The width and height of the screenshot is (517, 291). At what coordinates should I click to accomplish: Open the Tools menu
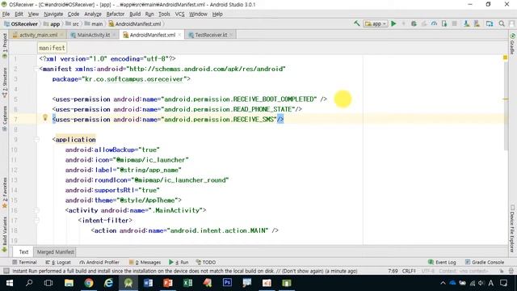coord(164,15)
